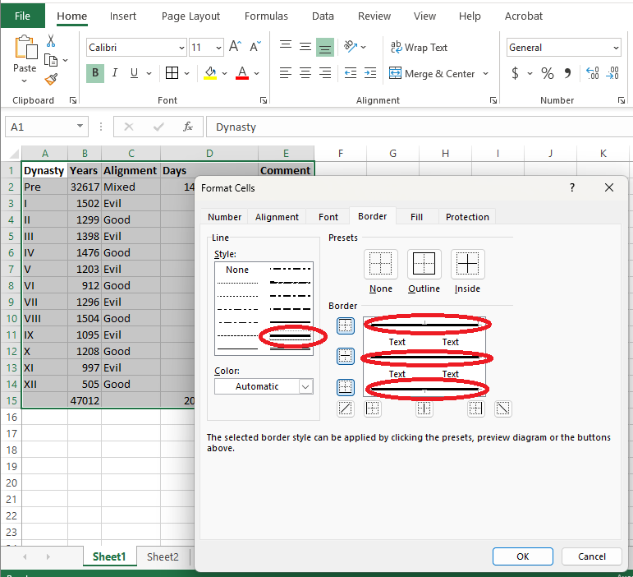Expand the Borders dropdown arrow

[x=186, y=73]
